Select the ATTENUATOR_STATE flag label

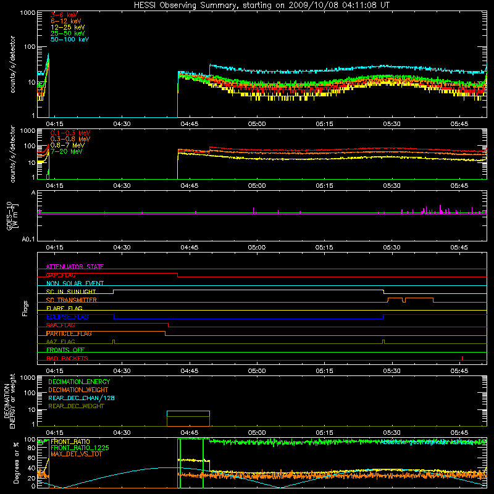pos(75,267)
